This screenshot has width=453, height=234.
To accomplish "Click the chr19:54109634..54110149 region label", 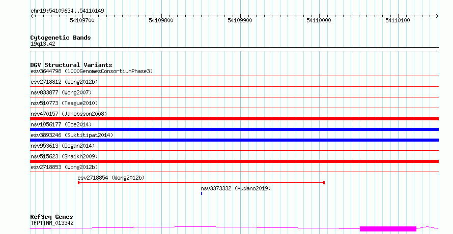I will click(67, 11).
